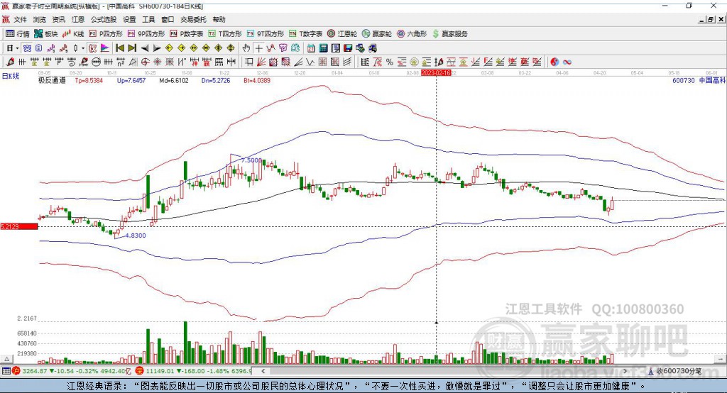
Task: Click the 日K线 label
Action: click(11, 76)
